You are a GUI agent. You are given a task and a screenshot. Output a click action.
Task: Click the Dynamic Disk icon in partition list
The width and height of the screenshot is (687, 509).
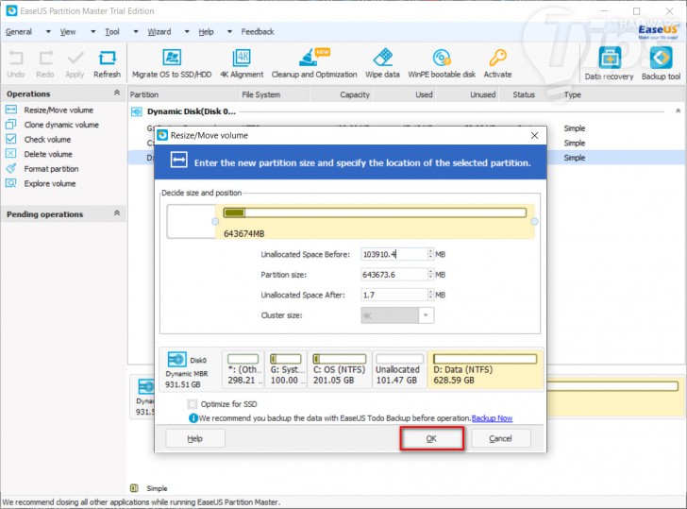(137, 111)
